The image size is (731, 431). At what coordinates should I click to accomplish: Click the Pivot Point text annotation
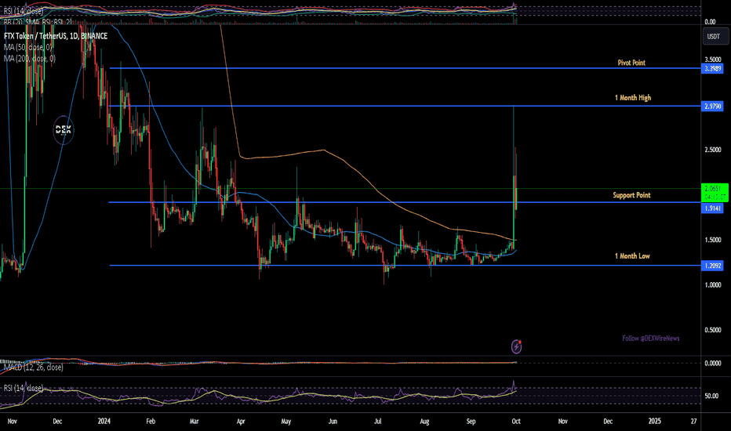(x=631, y=63)
